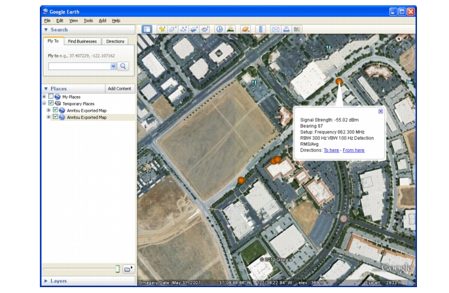The height and width of the screenshot is (293, 449).
Task: Click the Print icon in toolbar
Action: pyautogui.click(x=286, y=29)
